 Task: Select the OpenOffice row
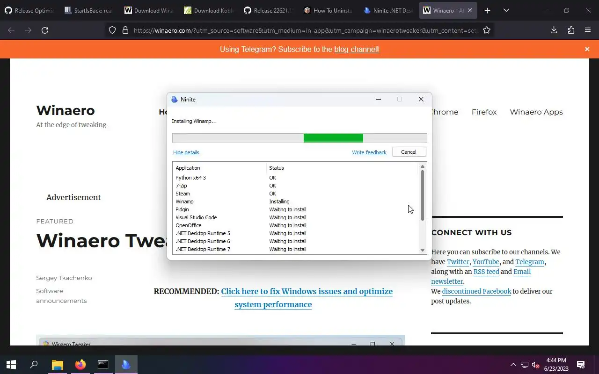click(x=295, y=225)
